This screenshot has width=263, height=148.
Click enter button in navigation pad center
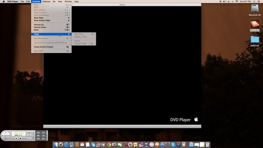point(6,136)
